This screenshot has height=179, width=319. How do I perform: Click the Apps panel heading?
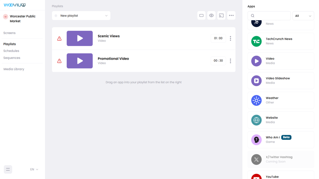[251, 6]
